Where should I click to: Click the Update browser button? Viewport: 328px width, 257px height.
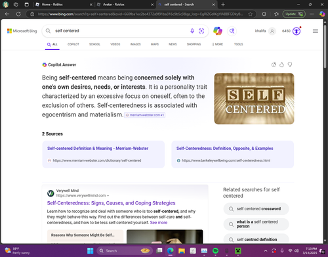(x=294, y=14)
